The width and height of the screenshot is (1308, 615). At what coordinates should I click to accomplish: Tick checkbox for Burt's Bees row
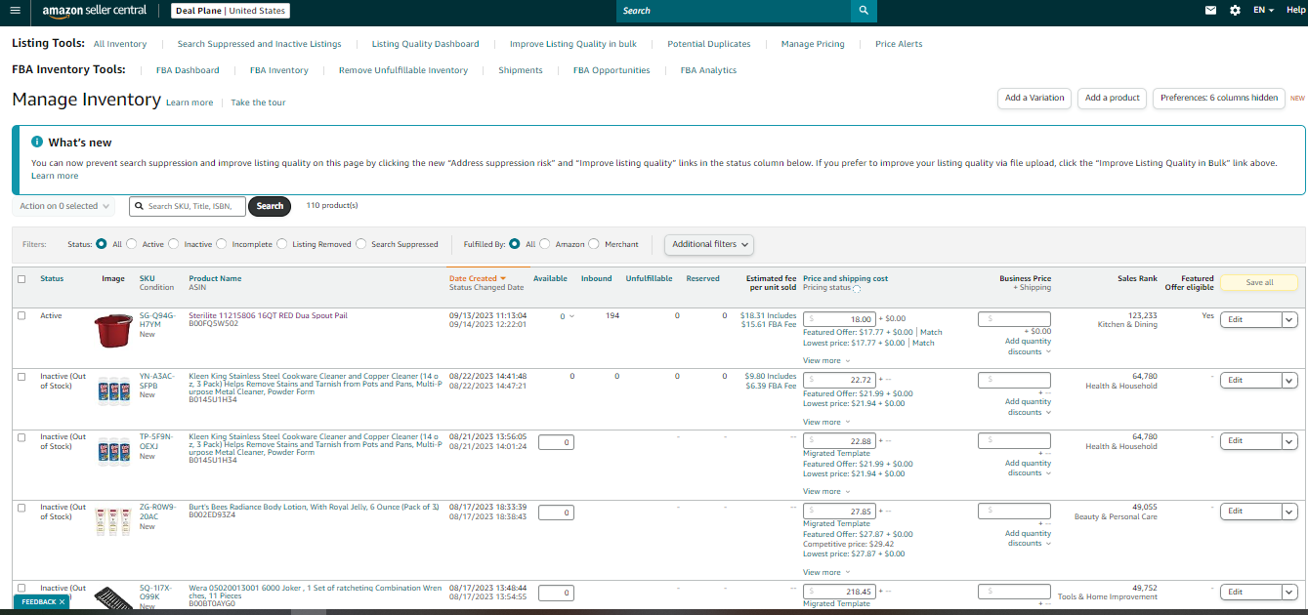(x=22, y=508)
